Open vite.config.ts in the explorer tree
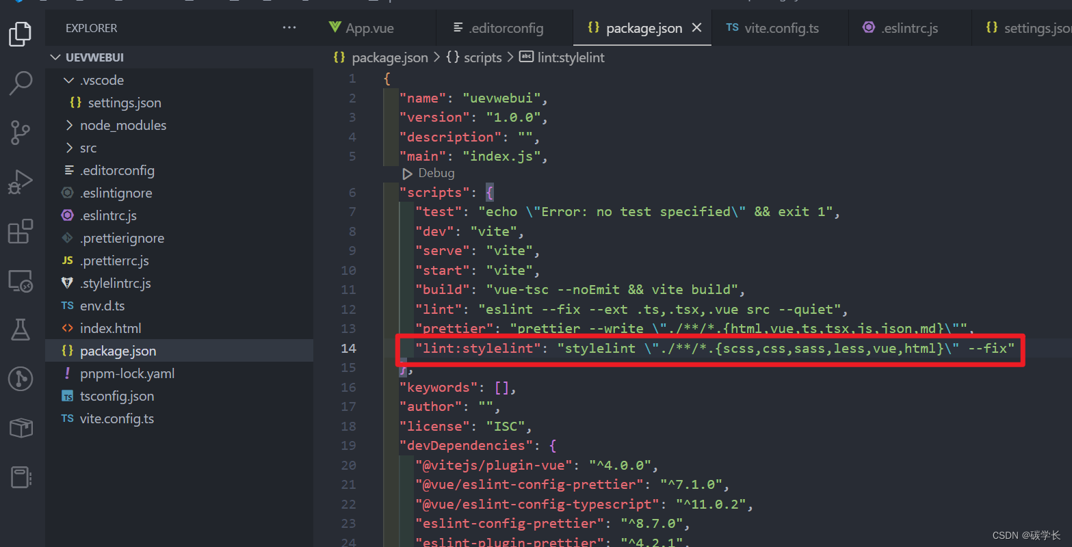1072x547 pixels. (179, 418)
